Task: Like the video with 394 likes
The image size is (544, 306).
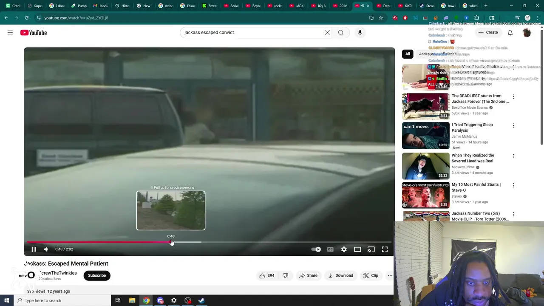Action: 267,275
